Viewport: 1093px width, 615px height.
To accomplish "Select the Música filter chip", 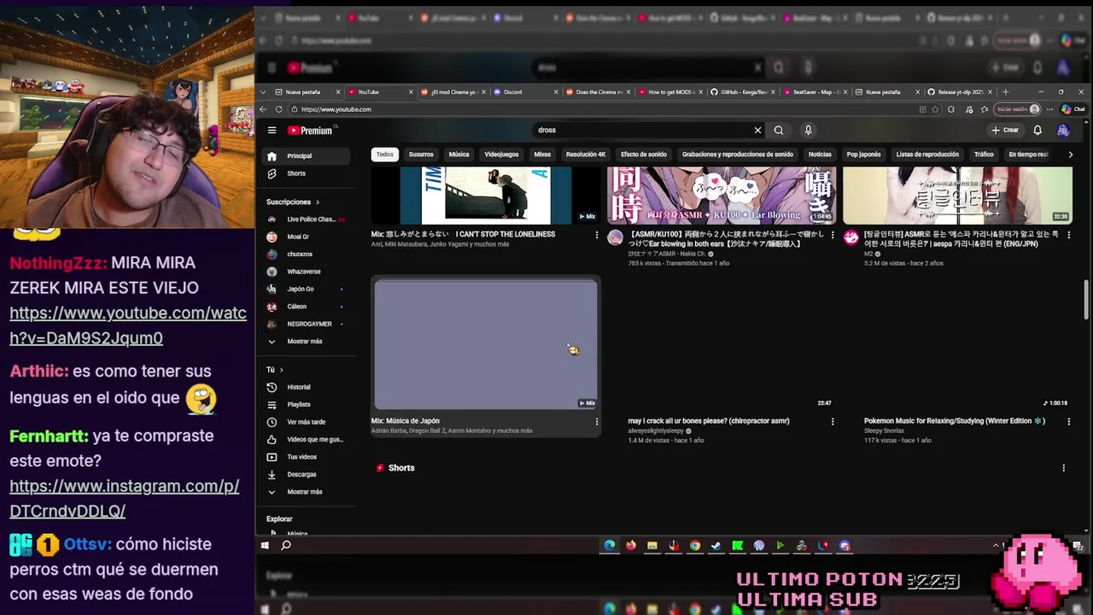I will [459, 155].
